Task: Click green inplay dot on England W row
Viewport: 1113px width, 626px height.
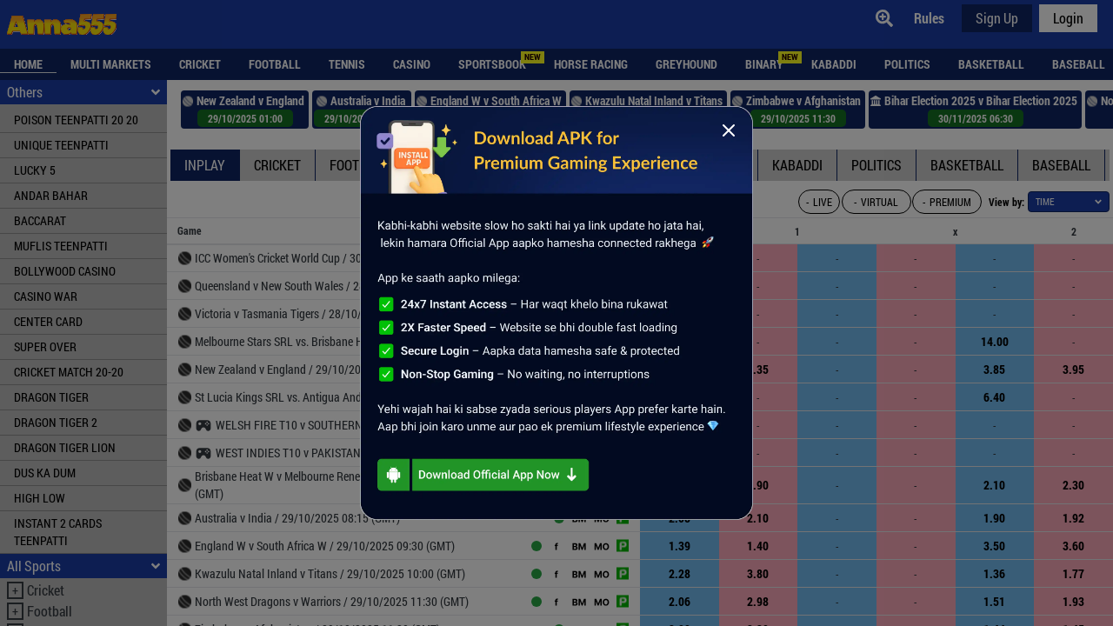Action: click(x=537, y=546)
